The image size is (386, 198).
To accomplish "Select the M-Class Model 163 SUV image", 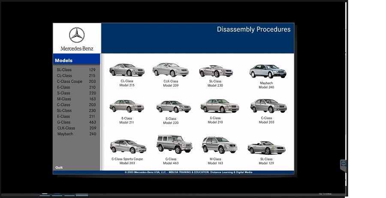I will pos(220,145).
